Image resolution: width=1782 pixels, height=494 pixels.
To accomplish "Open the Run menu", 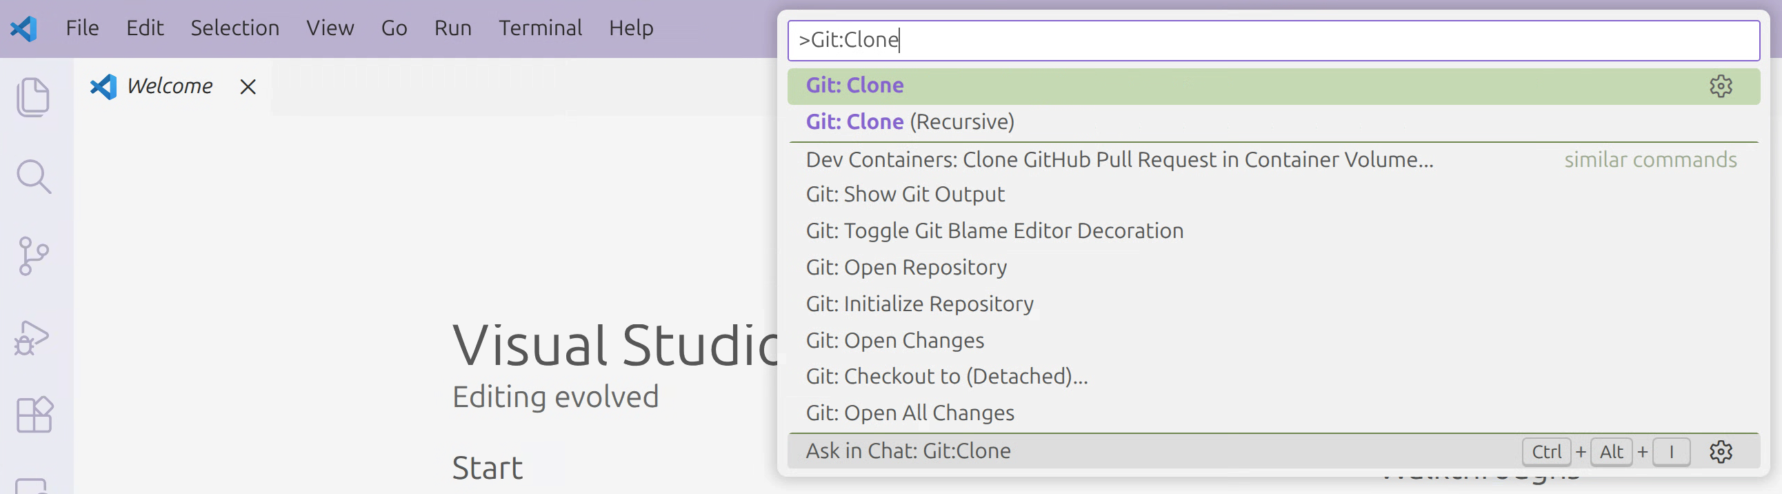I will [x=452, y=28].
